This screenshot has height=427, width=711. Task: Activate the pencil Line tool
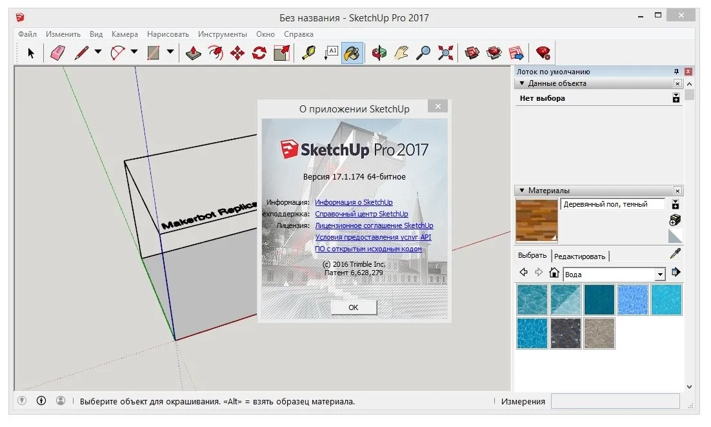82,53
